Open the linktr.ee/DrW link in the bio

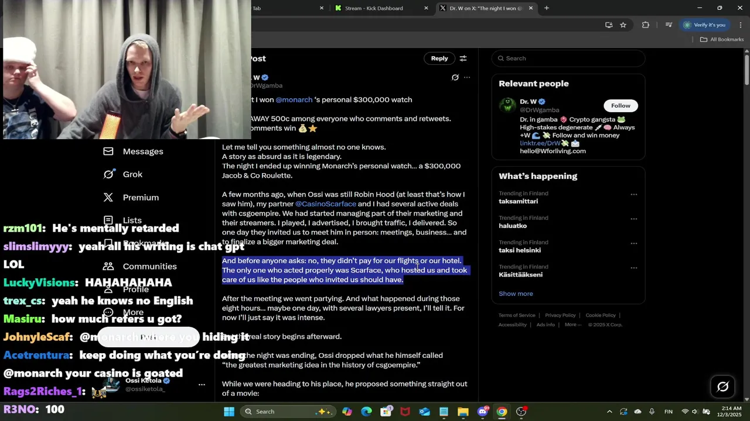pyautogui.click(x=540, y=143)
